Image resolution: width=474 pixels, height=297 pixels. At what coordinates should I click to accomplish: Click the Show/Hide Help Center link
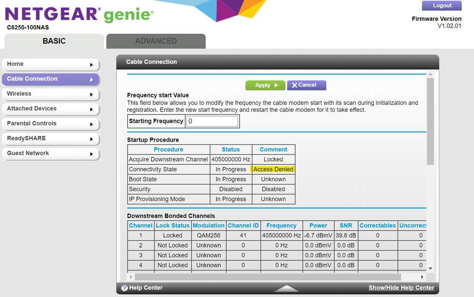tap(401, 288)
